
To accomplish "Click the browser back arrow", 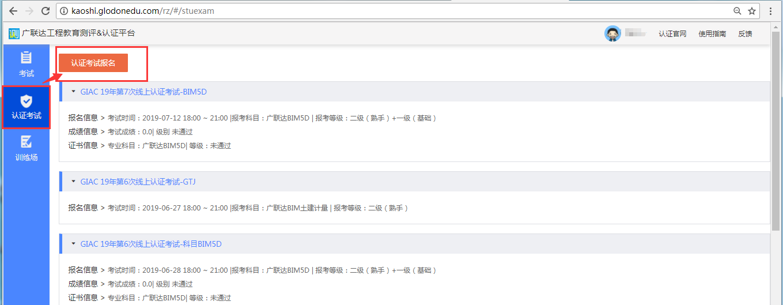I will 12,11.
